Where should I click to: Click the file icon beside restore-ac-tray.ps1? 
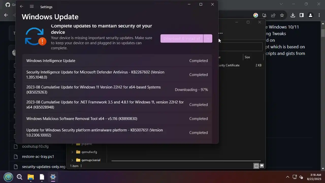pos(16,157)
